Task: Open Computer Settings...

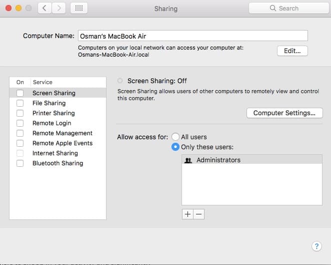Action: [x=284, y=113]
